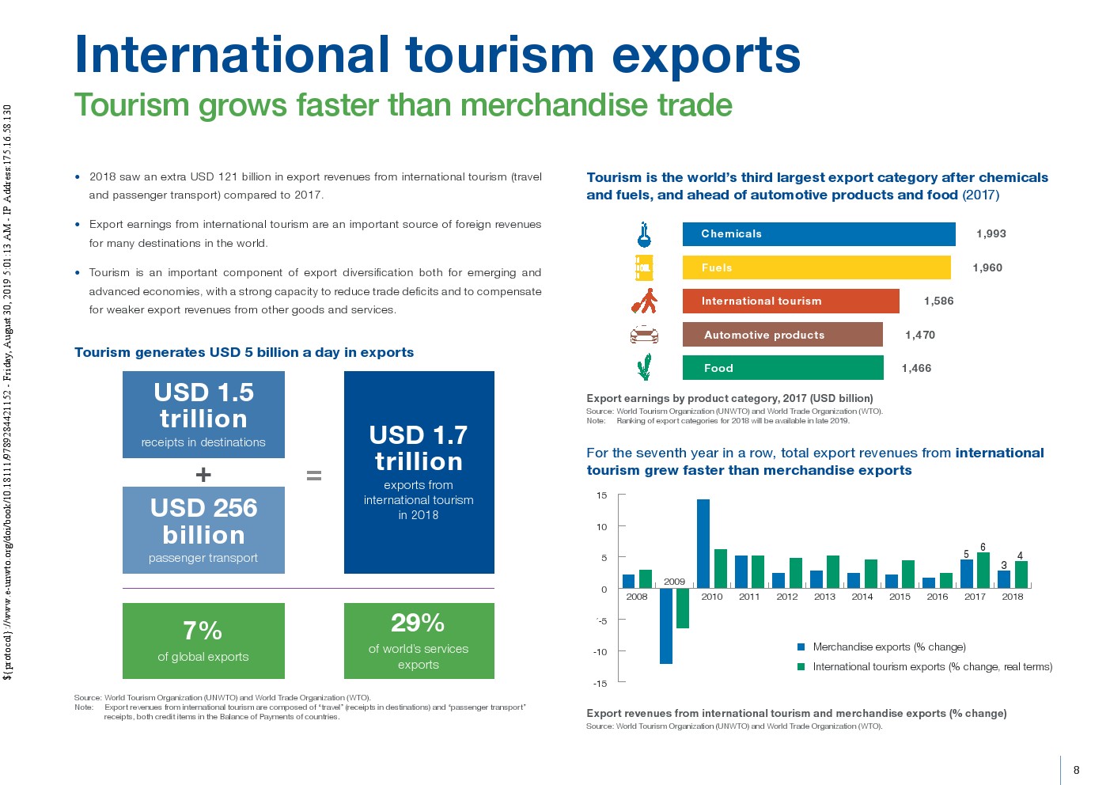1110x785 pixels.
Task: Click the USD 1.7 trillion exports box
Action: (x=419, y=472)
